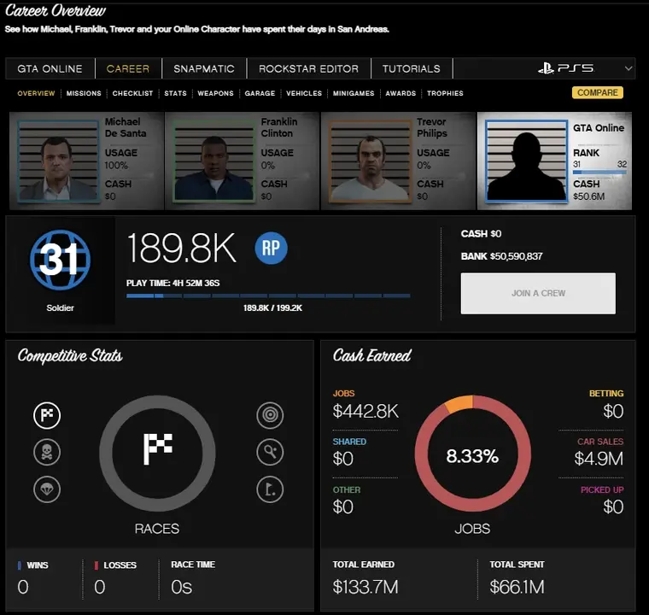Open the Trophies section link
Screen dimensions: 649x615
tap(445, 93)
